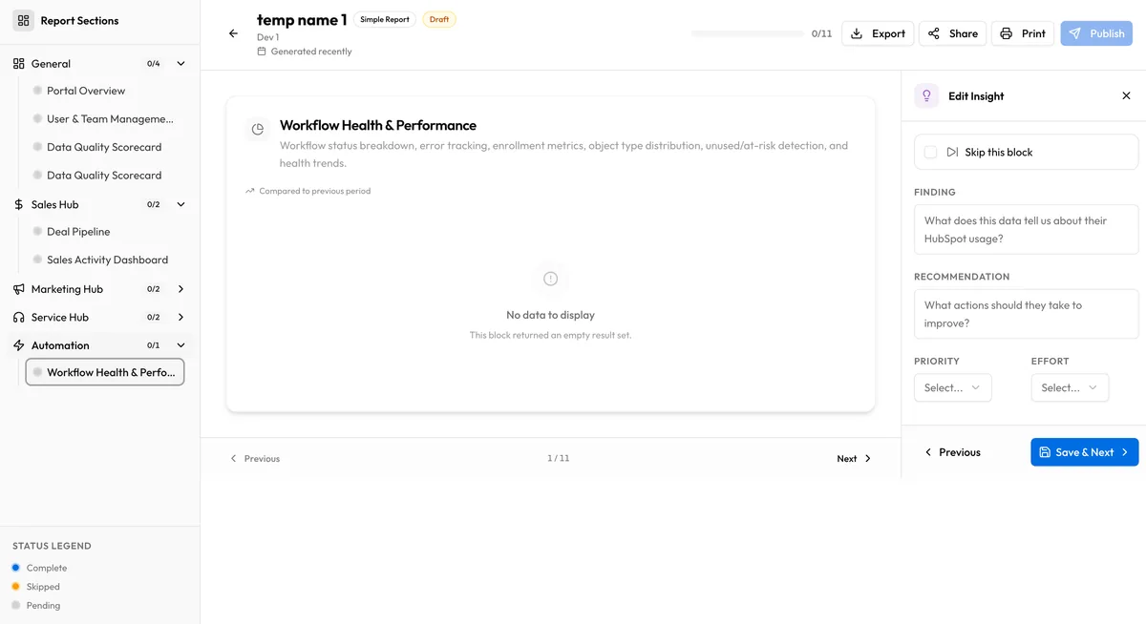Image resolution: width=1146 pixels, height=624 pixels.
Task: Click the Export button
Action: (x=877, y=32)
